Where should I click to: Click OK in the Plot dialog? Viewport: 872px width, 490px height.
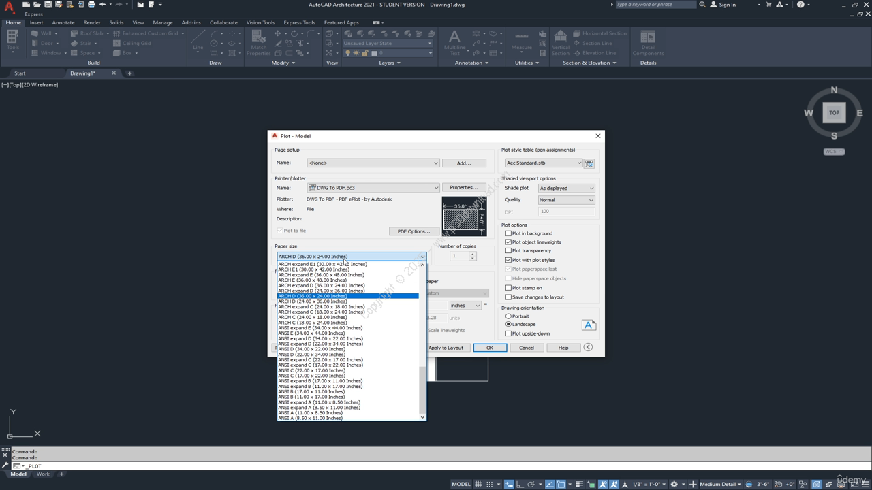490,348
